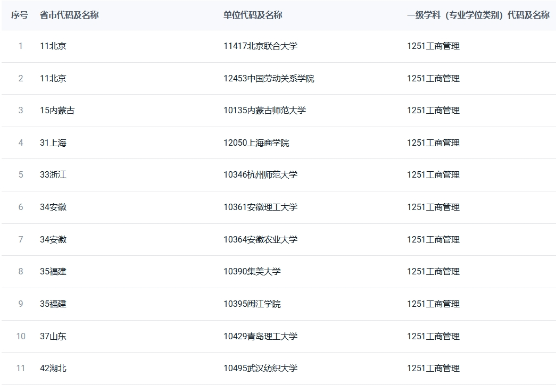Click on 10135内蒙古师范大学 entry
This screenshot has width=556, height=385.
tap(264, 111)
